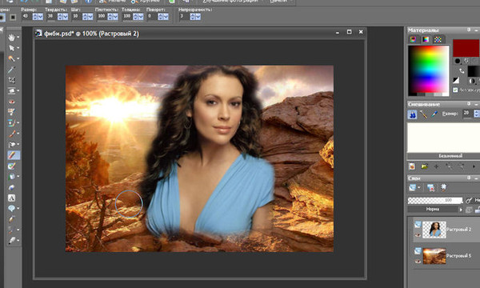Click the Mixer dropper tool icon
This screenshot has height=288, width=480.
point(434,114)
